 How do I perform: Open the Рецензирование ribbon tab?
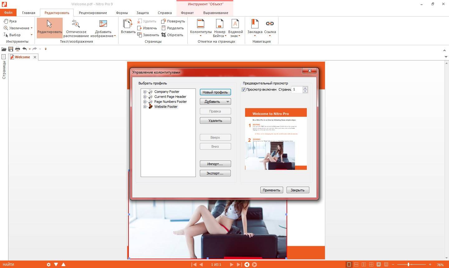pos(93,13)
